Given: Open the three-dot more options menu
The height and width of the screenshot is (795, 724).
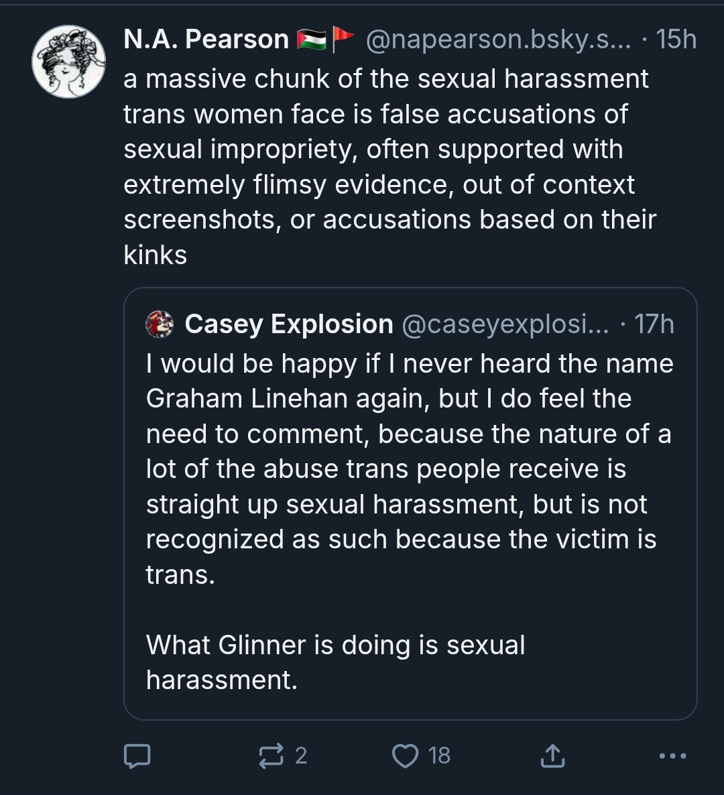Looking at the screenshot, I should click(x=672, y=756).
